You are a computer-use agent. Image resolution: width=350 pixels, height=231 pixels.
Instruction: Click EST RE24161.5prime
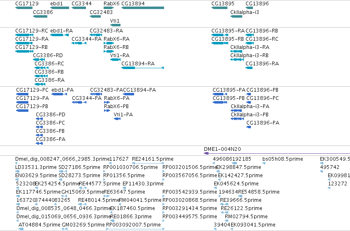153,159
